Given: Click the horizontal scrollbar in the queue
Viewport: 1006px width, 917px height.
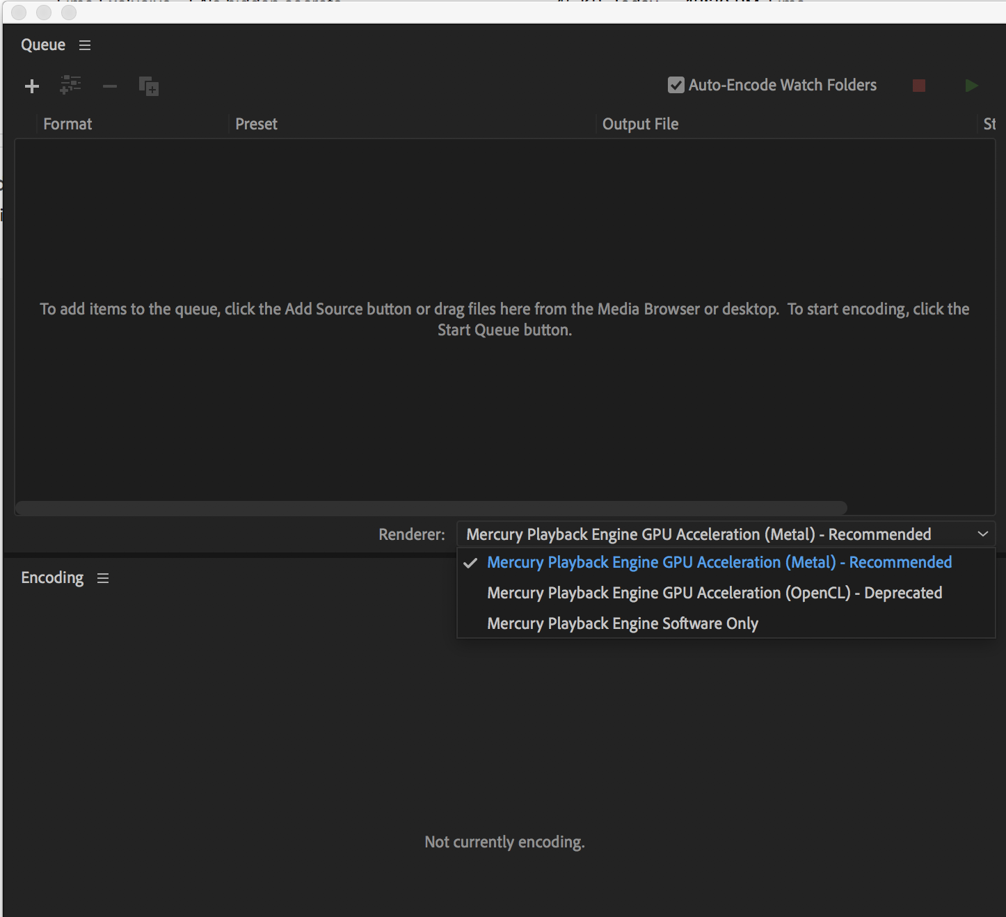Looking at the screenshot, I should (x=431, y=508).
